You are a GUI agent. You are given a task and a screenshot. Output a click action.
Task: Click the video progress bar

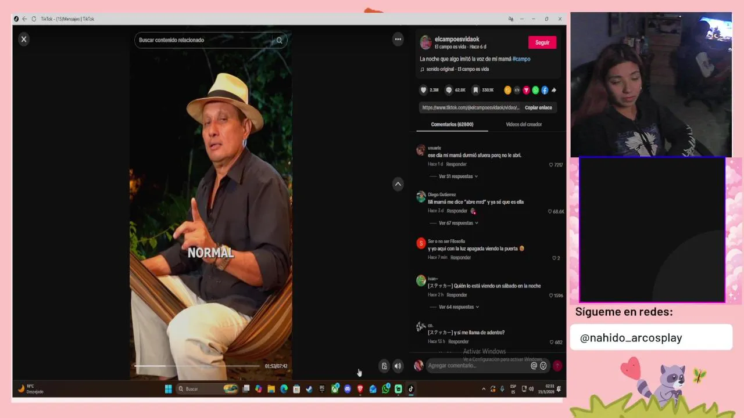197,366
